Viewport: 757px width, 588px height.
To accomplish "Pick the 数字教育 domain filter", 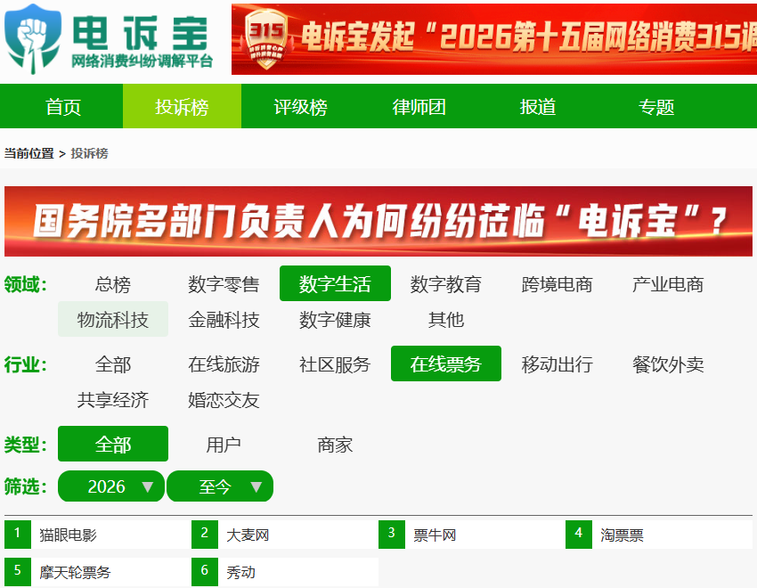I will 446,284.
